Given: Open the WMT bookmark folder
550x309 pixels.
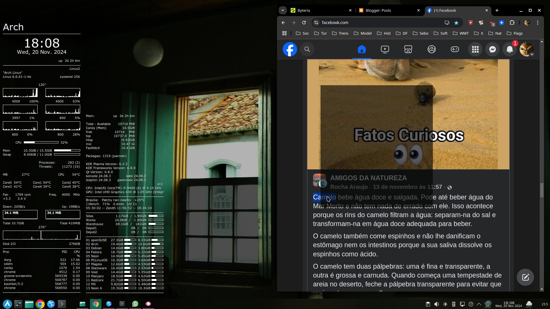Looking at the screenshot, I should tap(461, 33).
